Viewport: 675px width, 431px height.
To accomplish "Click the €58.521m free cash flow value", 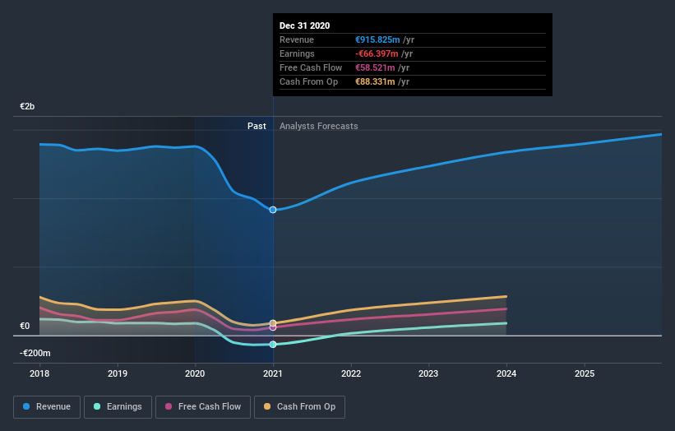I will coord(375,67).
